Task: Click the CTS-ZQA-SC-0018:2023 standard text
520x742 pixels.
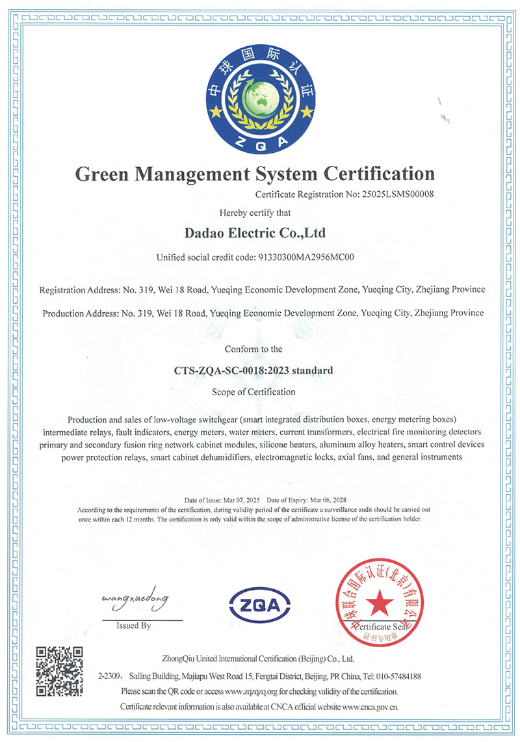Action: click(x=253, y=370)
